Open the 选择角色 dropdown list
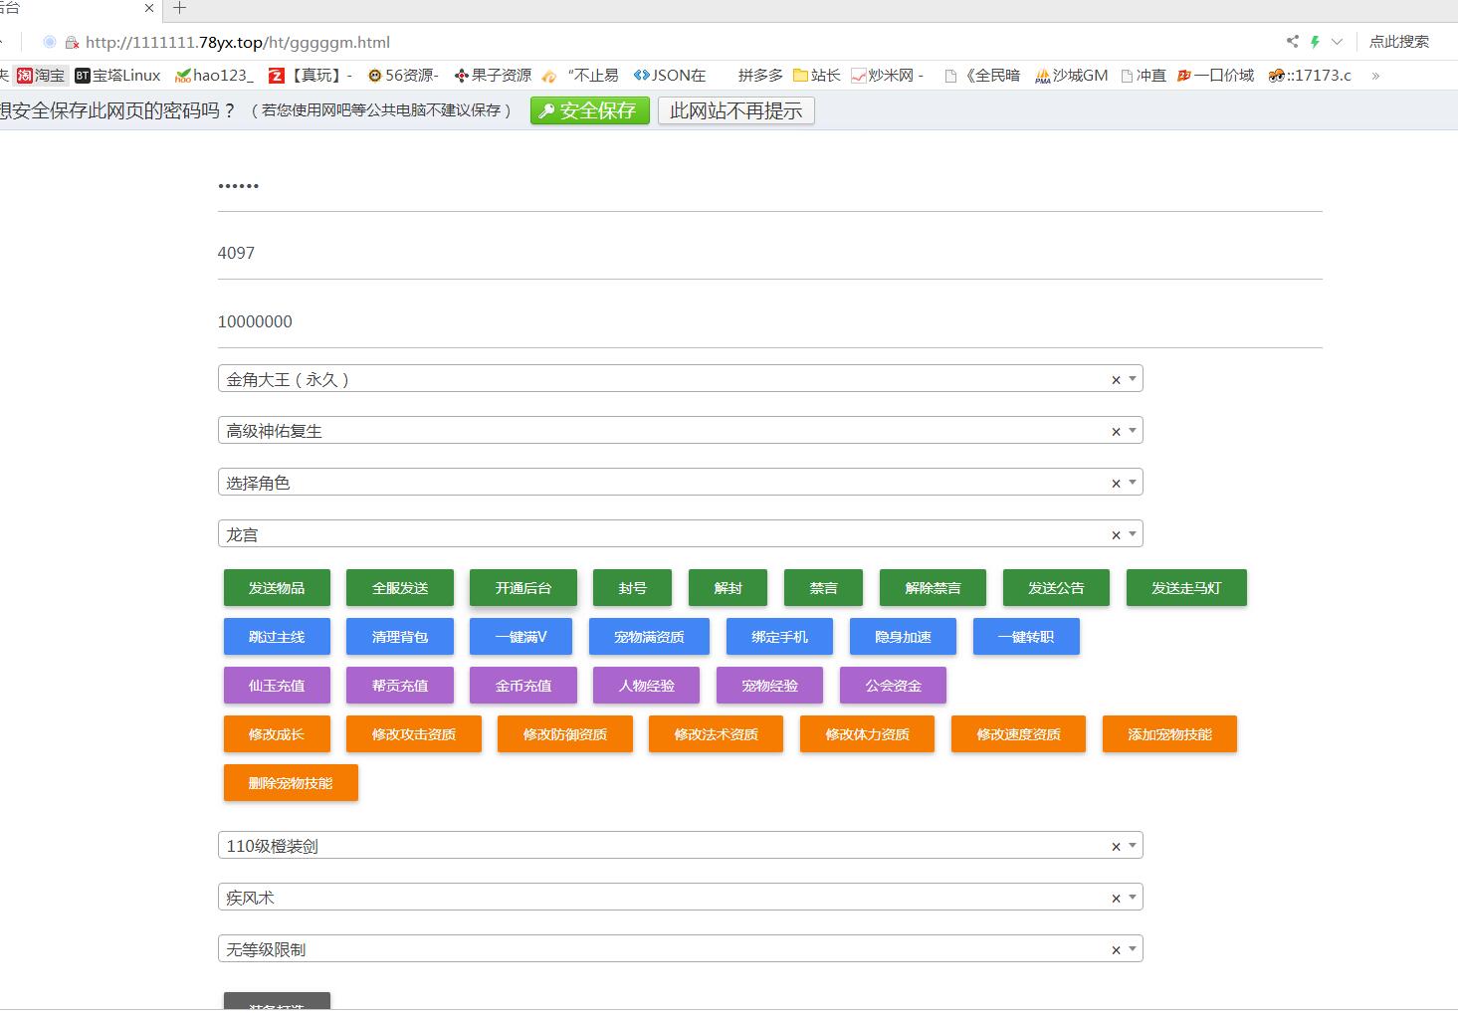This screenshot has height=1013, width=1458. 1133,483
